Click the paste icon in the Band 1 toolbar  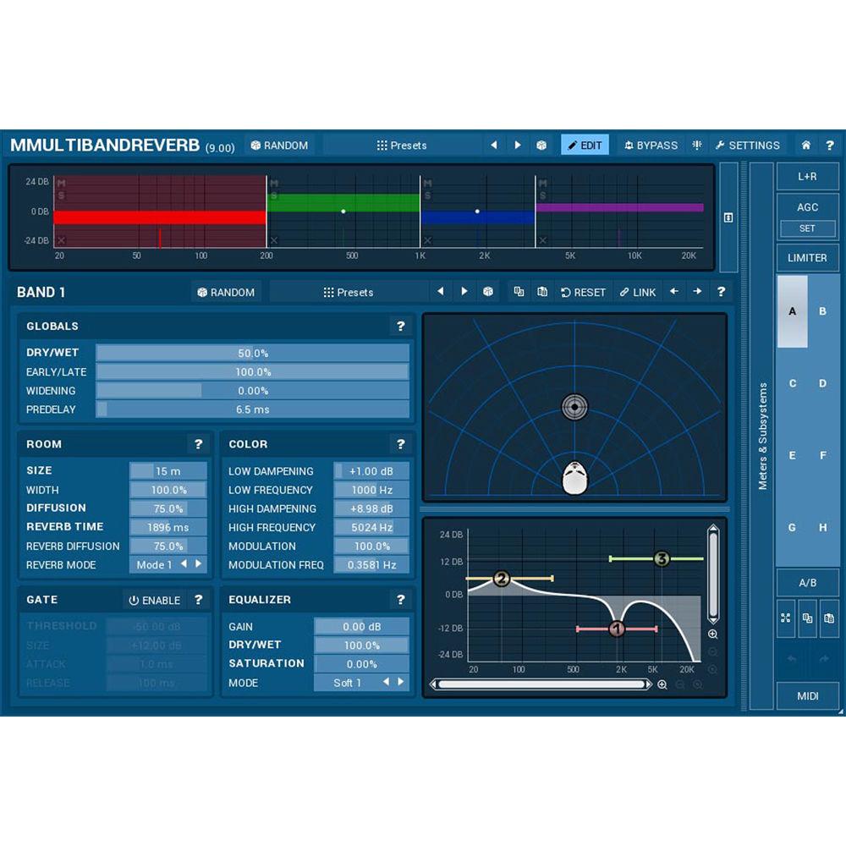tap(542, 291)
